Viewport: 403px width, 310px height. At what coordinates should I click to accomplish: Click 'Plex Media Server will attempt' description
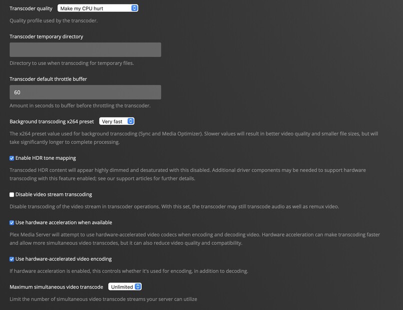pos(195,238)
